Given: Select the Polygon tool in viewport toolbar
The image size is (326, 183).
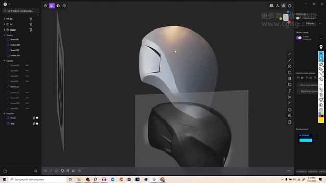Looking at the screenshot, I should pyautogui.click(x=290, y=72).
